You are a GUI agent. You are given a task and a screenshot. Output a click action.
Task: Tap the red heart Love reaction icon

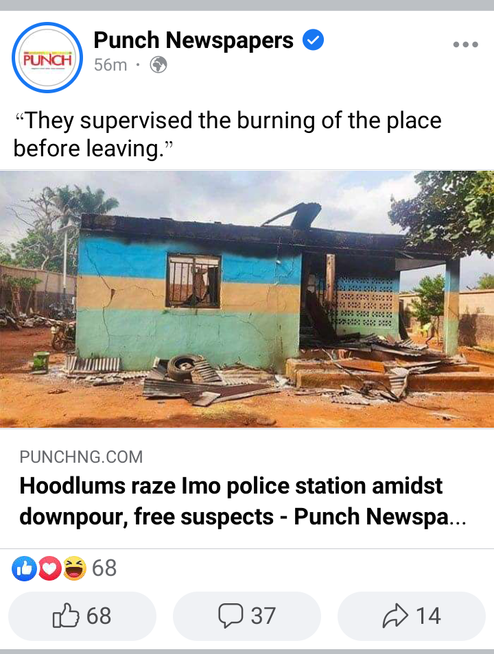[x=50, y=568]
